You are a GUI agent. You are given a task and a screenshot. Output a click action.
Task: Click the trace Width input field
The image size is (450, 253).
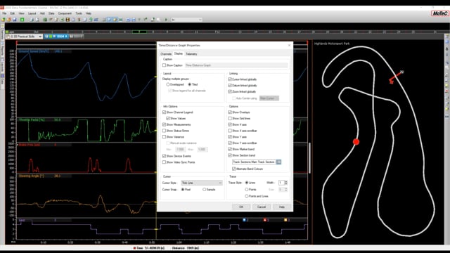(281, 183)
